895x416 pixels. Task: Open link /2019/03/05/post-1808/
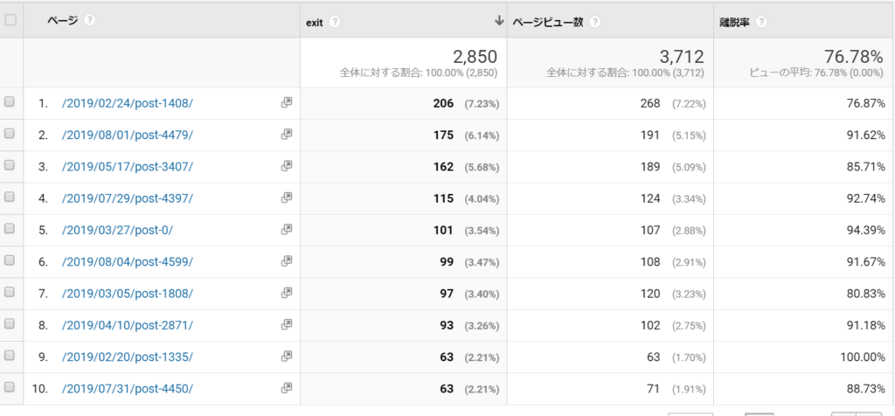click(x=128, y=293)
